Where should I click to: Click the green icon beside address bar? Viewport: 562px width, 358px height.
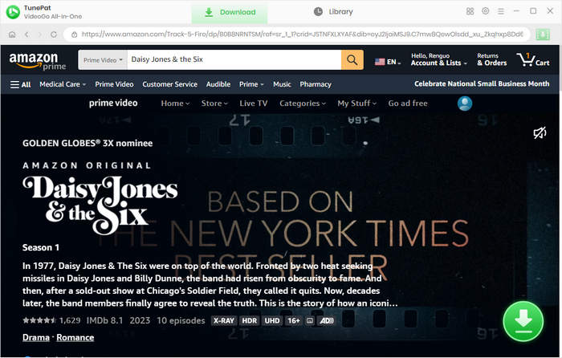[543, 35]
